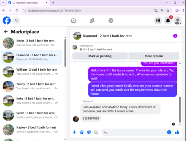Viewport: 186px width, 141px height.
Task: Open the tab search dropdown
Action: (3, 3)
